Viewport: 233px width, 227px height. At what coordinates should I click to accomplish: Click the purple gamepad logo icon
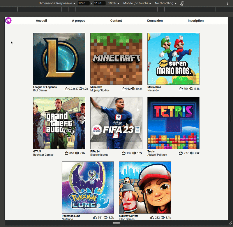[x=8, y=20]
